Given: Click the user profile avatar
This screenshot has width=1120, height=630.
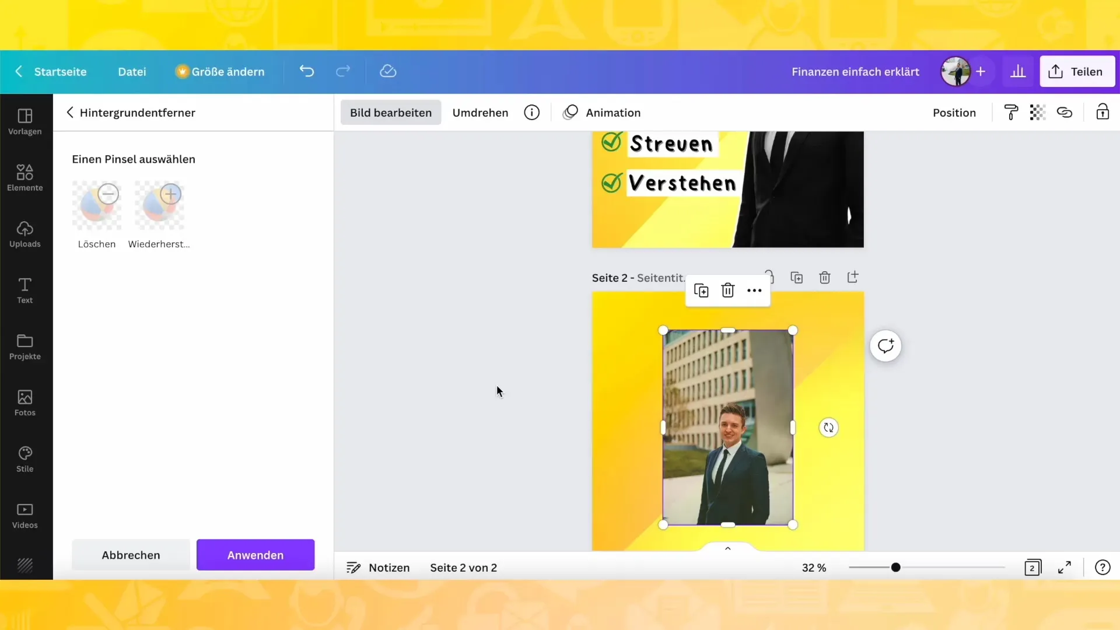Looking at the screenshot, I should pos(956,71).
